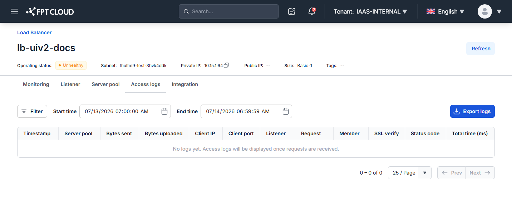Open the 25 / Page size dropdown
This screenshot has height=222, width=512.
[x=410, y=173]
